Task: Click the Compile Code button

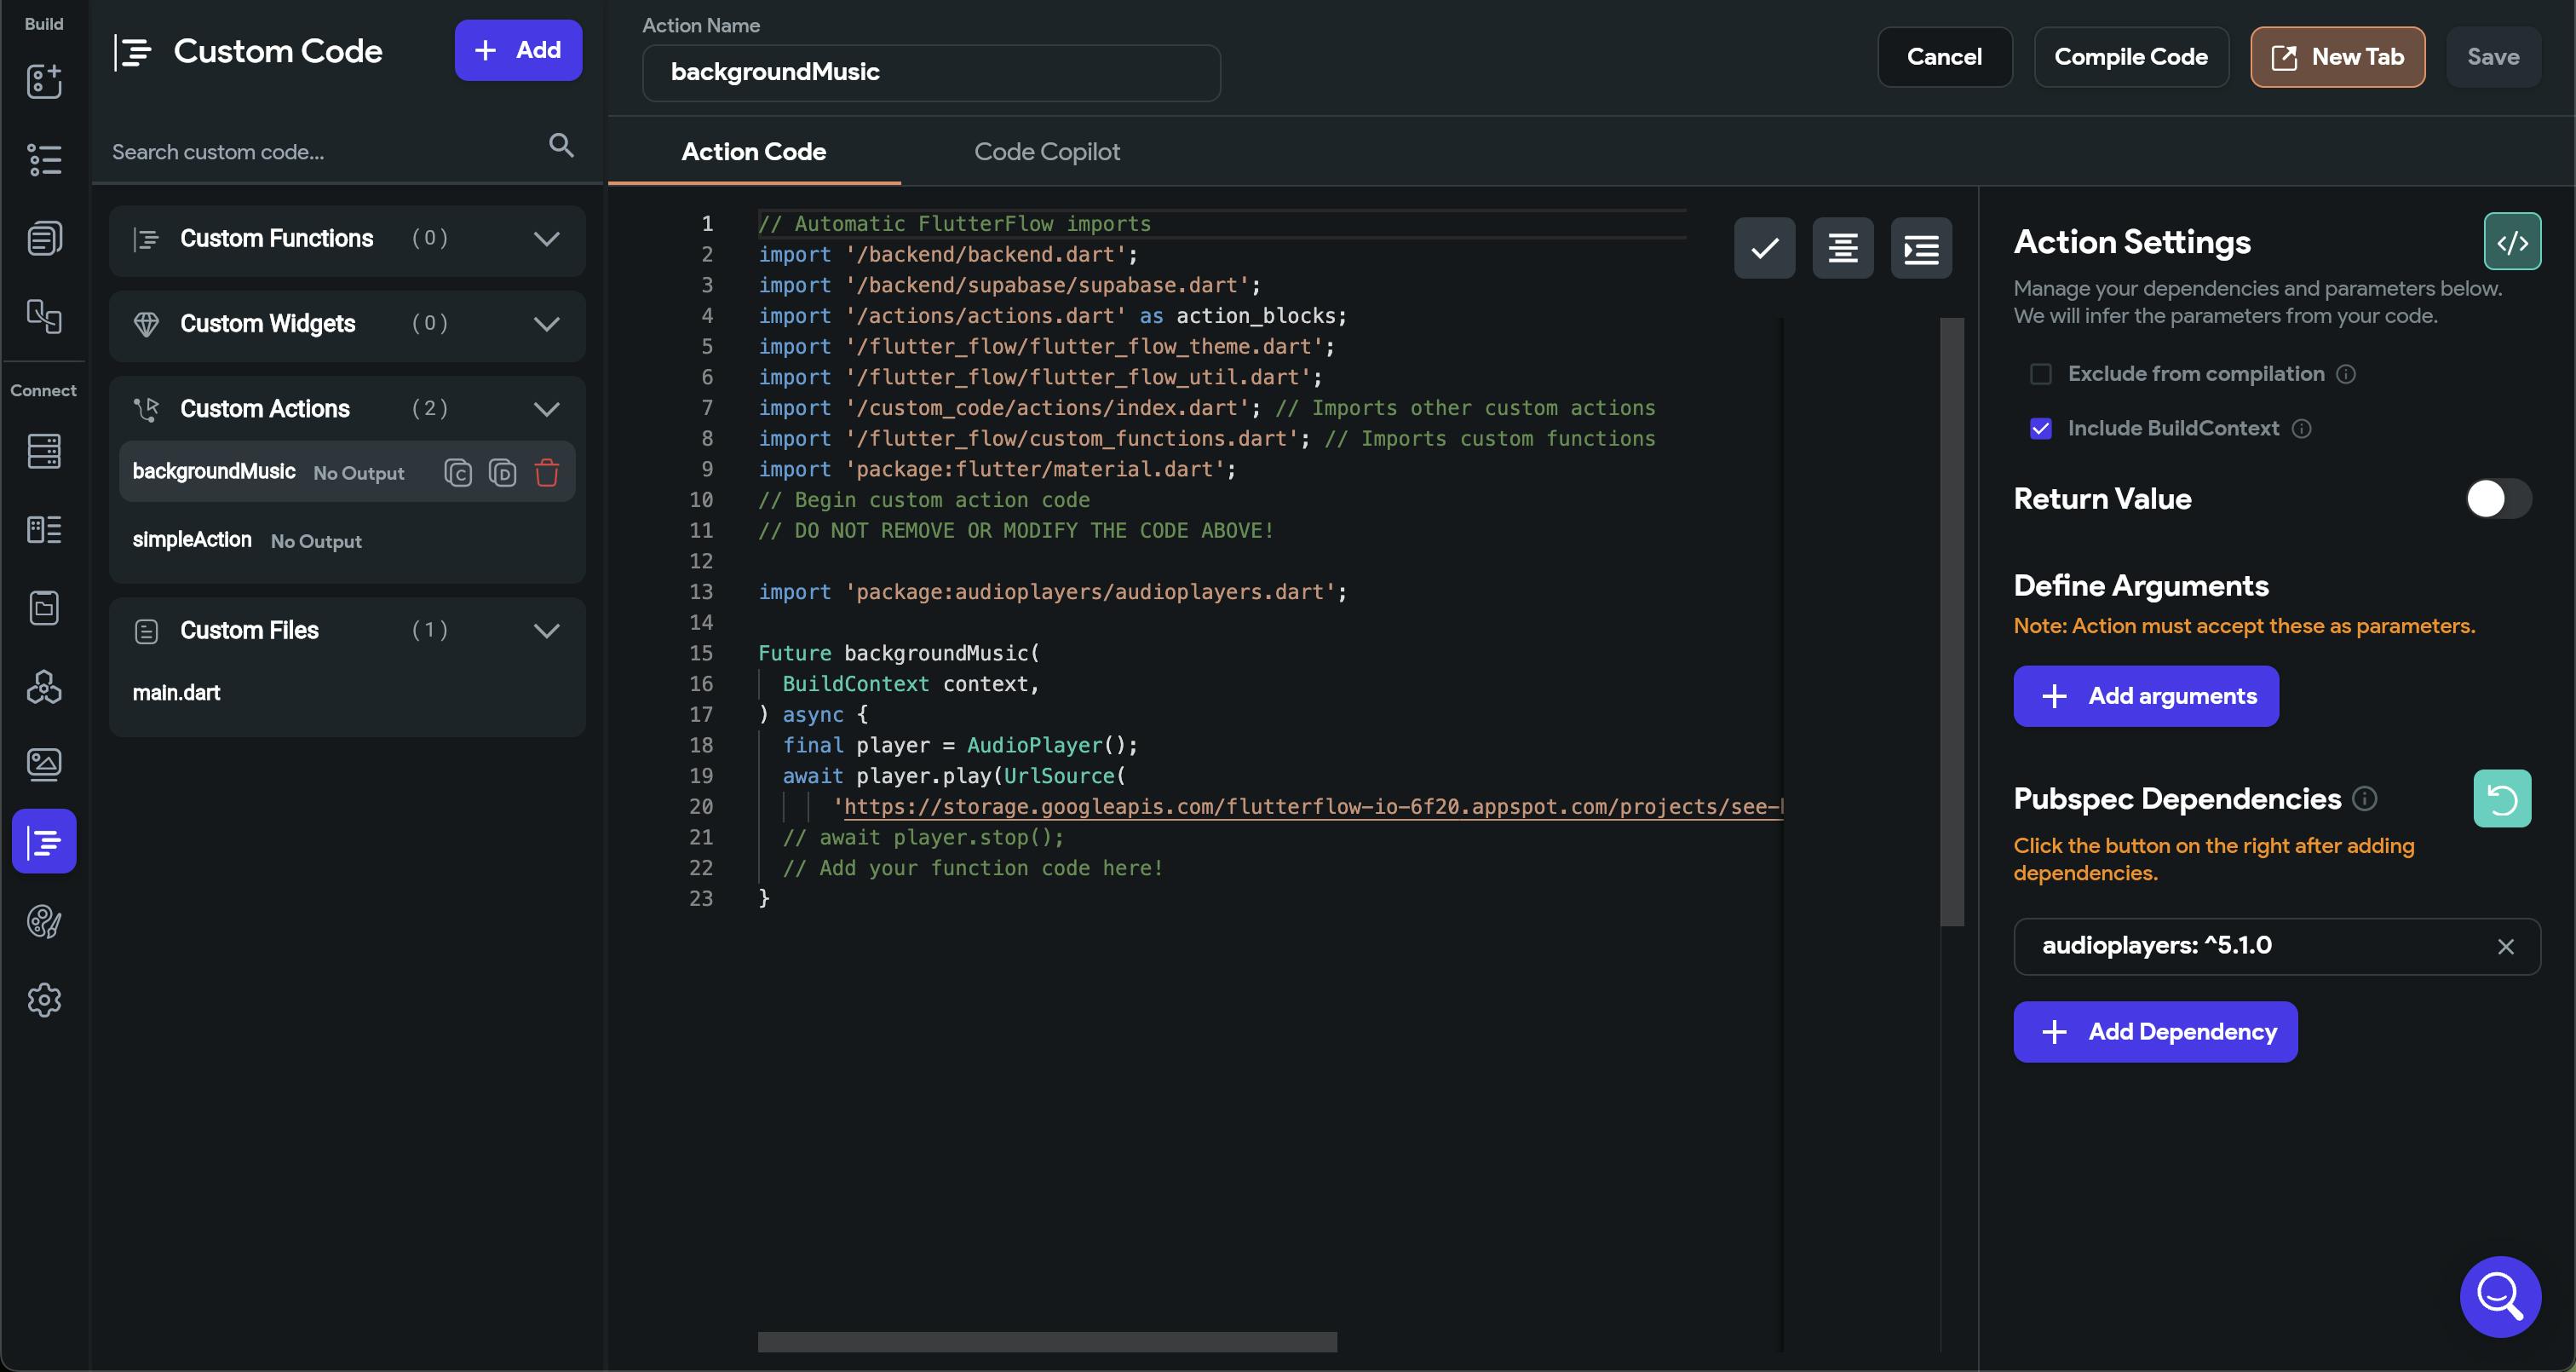Action: coord(2130,57)
